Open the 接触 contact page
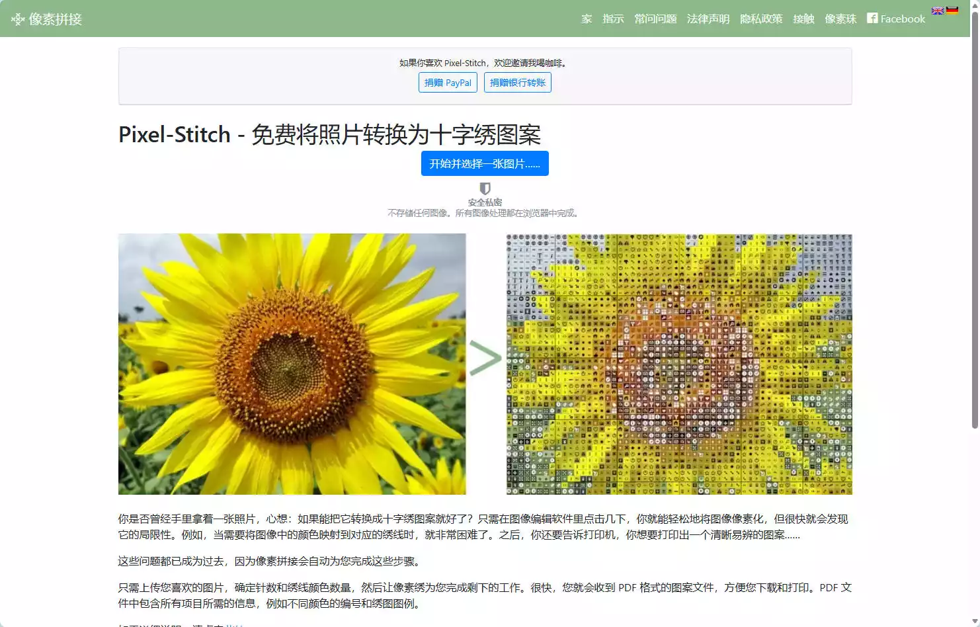Viewport: 980px width, 627px height. point(803,19)
